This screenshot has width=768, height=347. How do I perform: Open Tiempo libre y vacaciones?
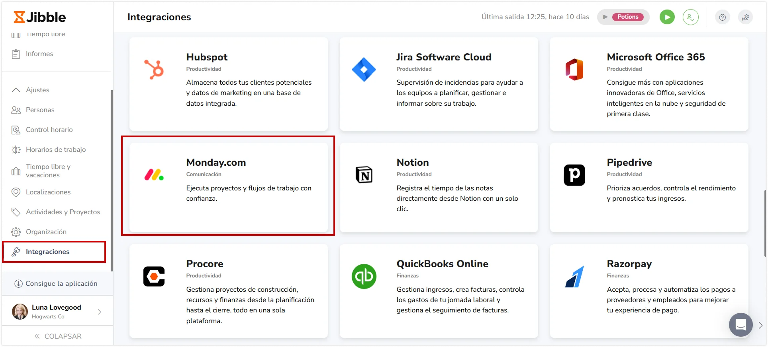click(x=48, y=171)
